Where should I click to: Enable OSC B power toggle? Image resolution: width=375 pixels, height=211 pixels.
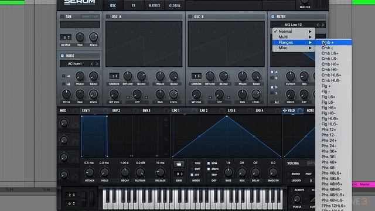190,16
